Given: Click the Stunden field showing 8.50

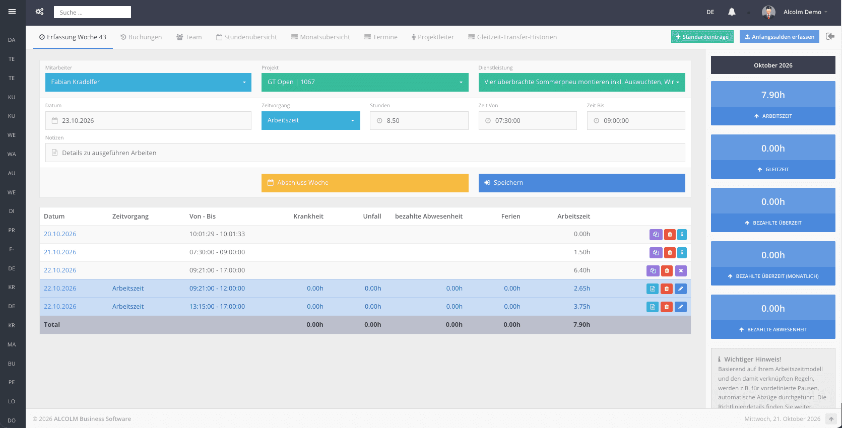Looking at the screenshot, I should click(419, 121).
